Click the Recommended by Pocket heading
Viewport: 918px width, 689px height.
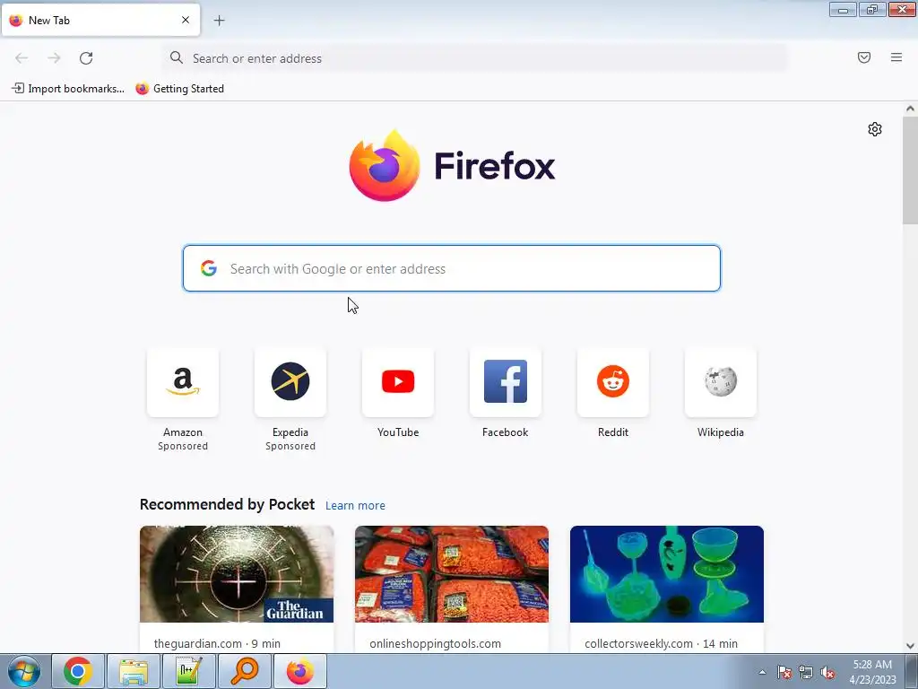tap(227, 504)
